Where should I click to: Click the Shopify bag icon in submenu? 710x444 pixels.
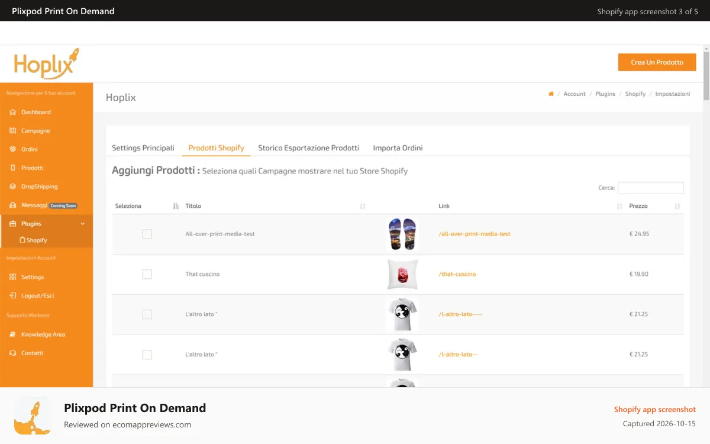pyautogui.click(x=22, y=240)
